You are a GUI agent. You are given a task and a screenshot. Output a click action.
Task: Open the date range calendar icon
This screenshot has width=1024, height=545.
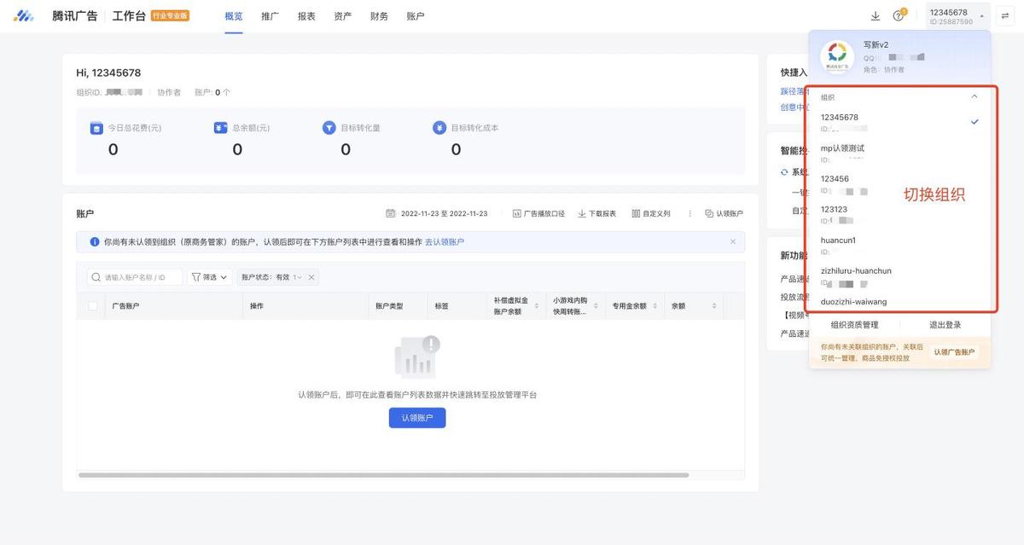click(390, 213)
